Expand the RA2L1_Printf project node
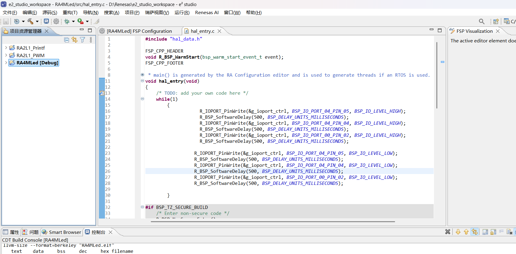Screen dimensions: 516x254 pos(6,47)
